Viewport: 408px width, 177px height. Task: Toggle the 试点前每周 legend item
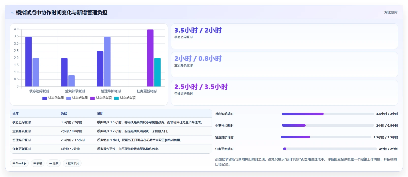point(53,98)
